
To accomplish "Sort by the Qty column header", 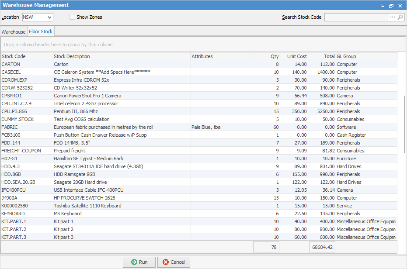I will [266, 56].
